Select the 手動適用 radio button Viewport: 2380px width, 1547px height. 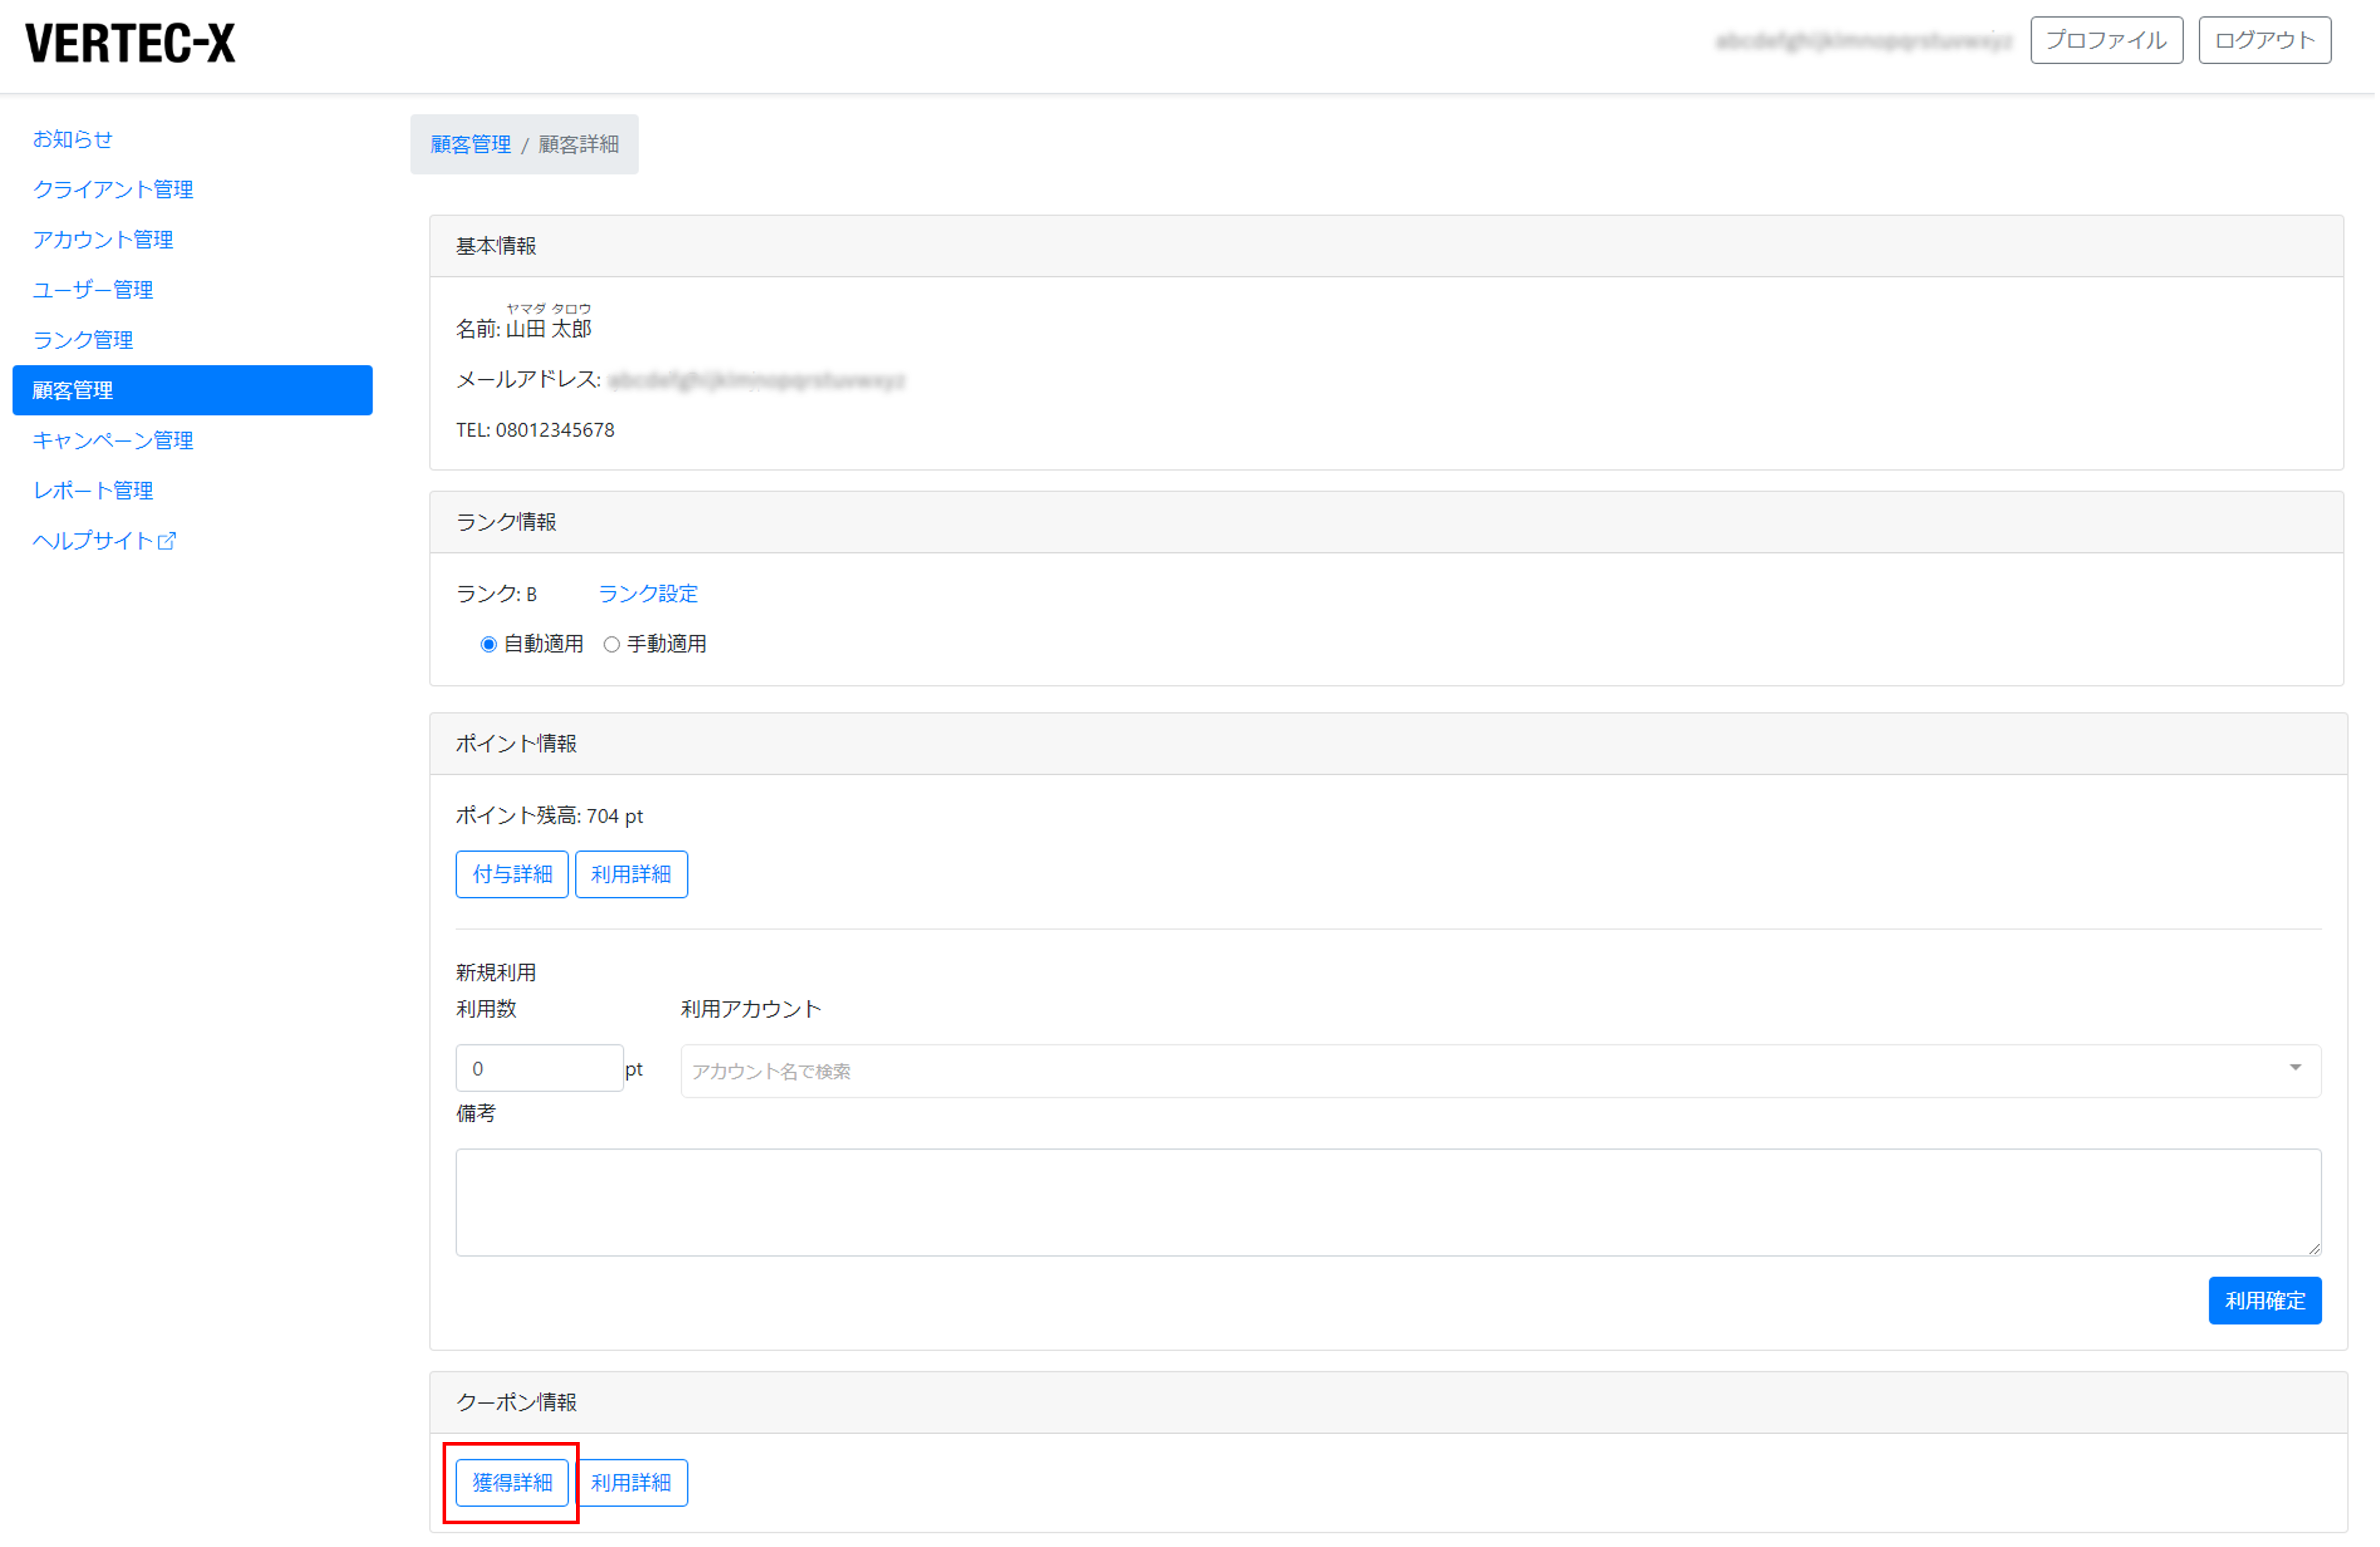pos(611,645)
